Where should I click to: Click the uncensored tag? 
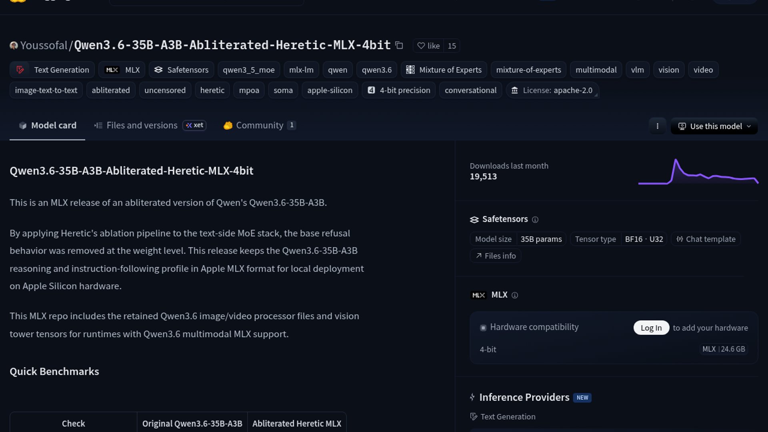coord(165,90)
